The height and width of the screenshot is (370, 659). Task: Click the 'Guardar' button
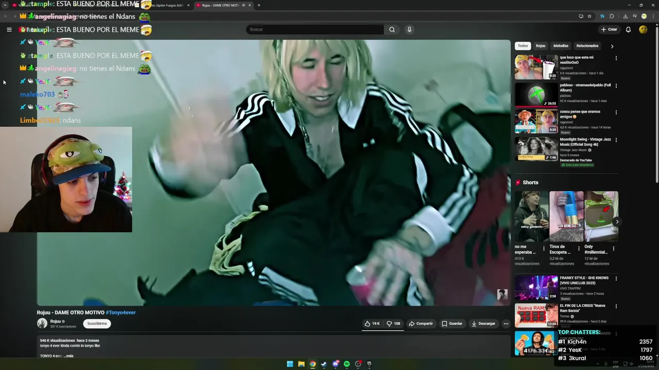pos(452,324)
